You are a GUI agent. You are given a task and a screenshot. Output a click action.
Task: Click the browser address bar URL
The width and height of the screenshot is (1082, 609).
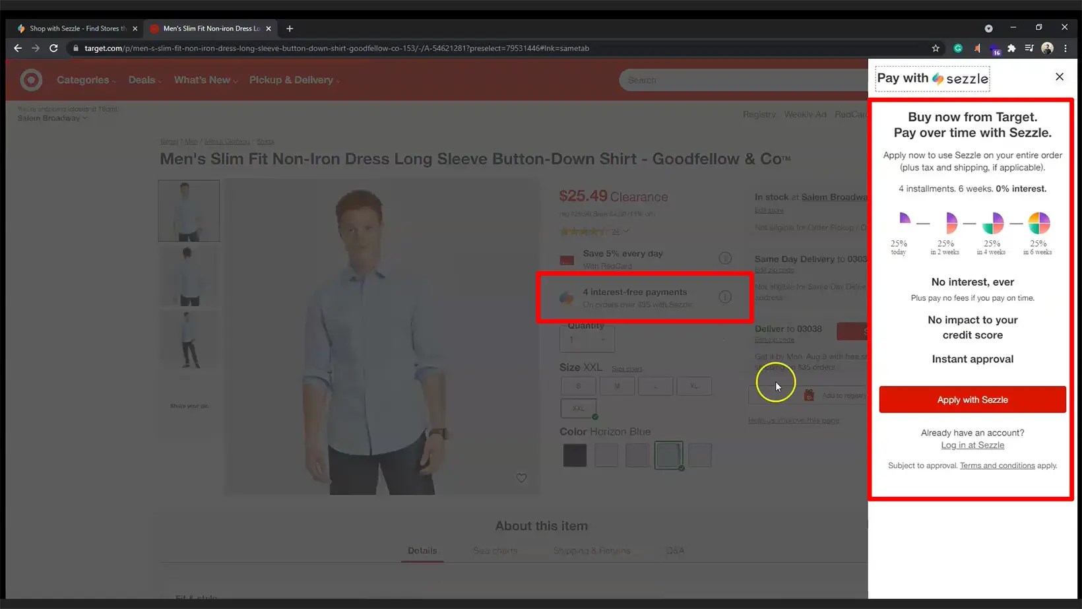point(336,48)
